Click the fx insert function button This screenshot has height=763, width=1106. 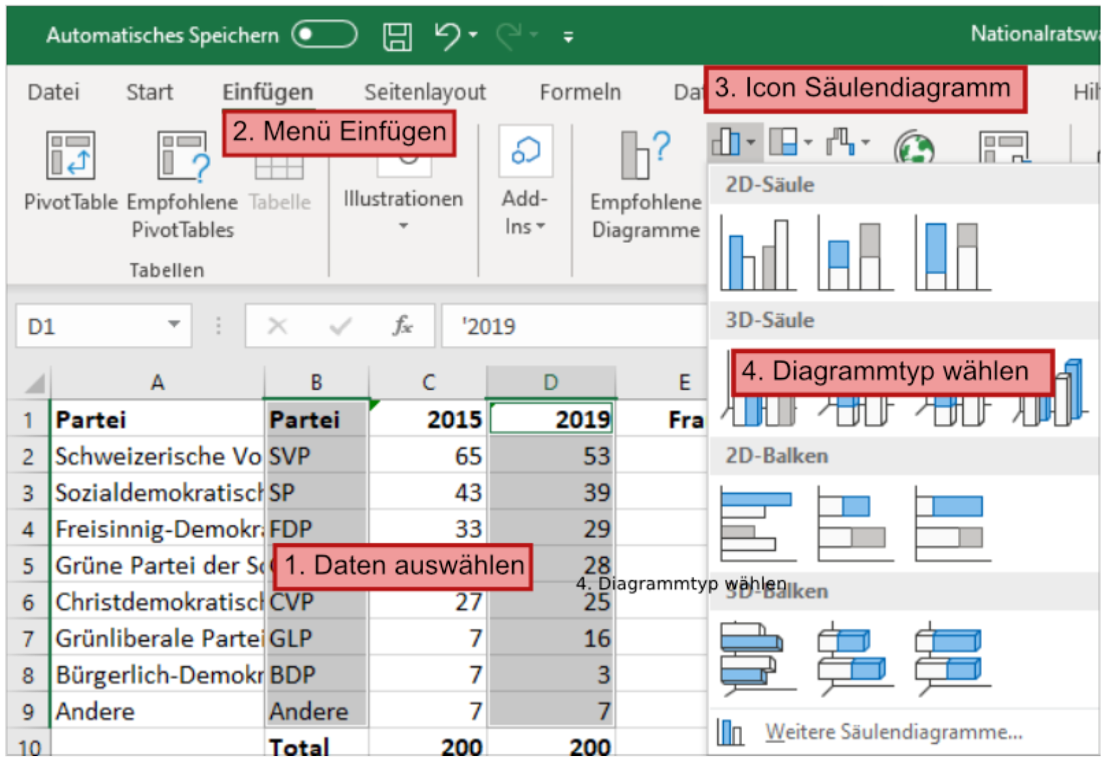pos(402,326)
